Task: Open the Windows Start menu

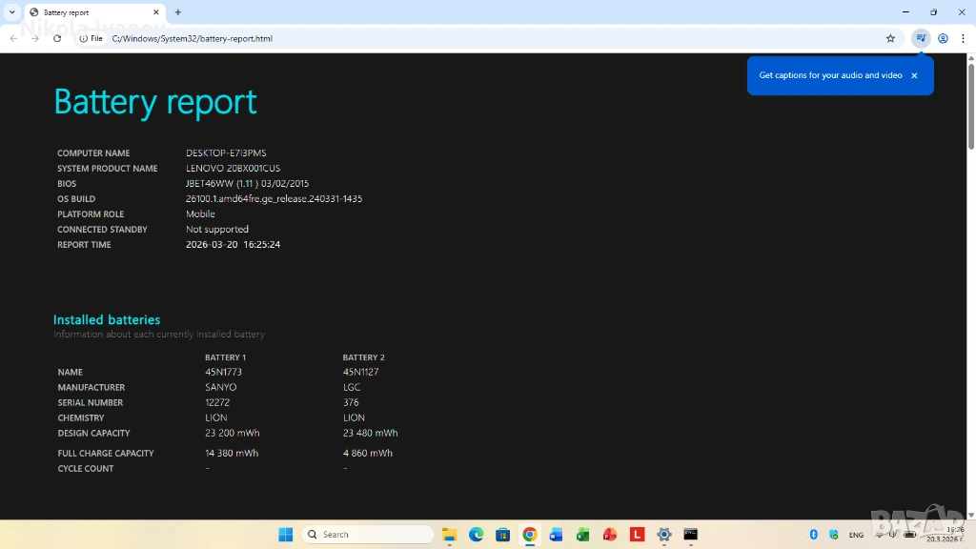Action: 285,535
